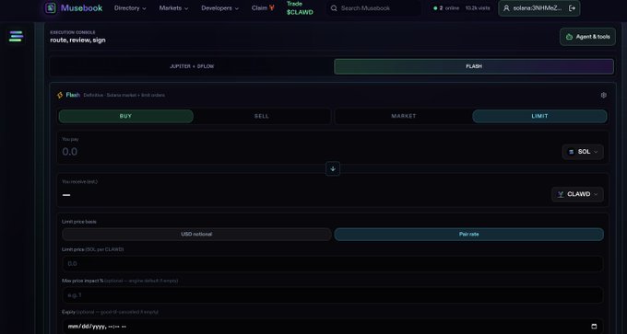Click the 'Limit price basis' label
The width and height of the screenshot is (627, 334).
(79, 222)
